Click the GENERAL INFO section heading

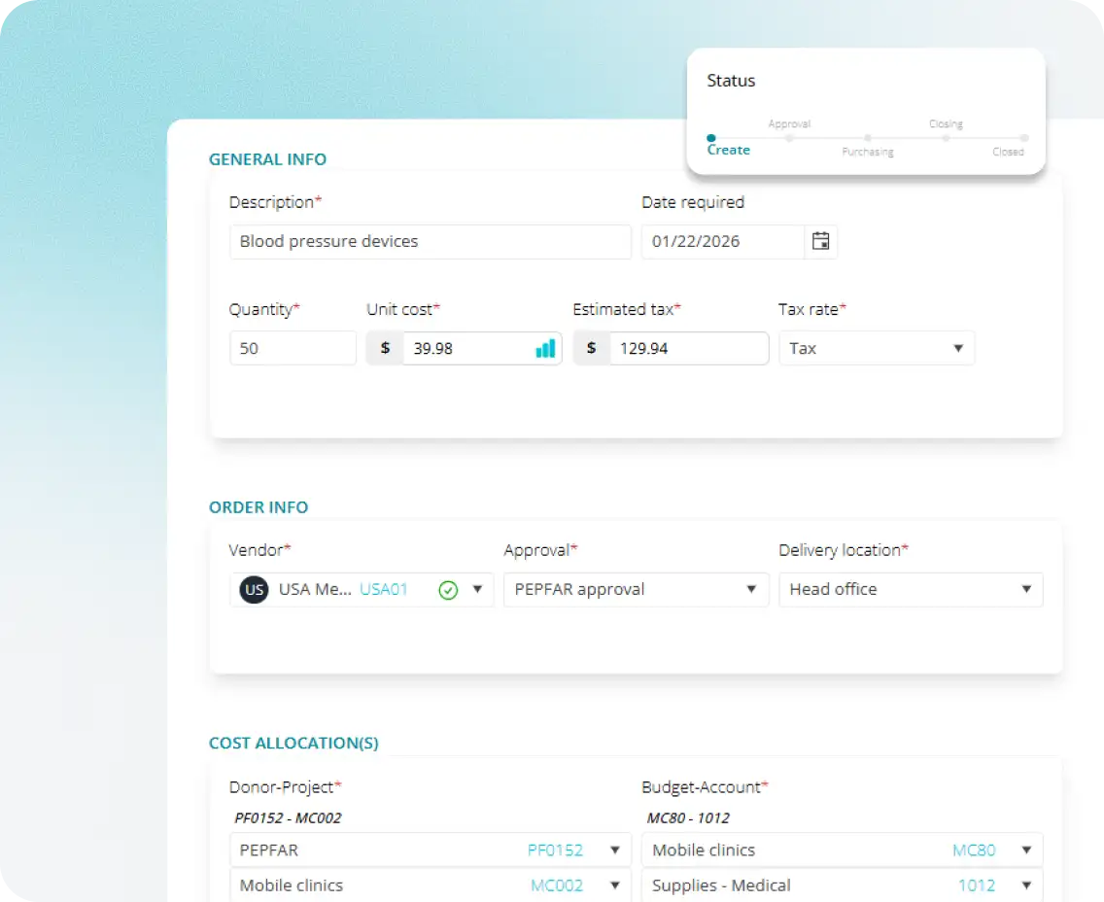pyautogui.click(x=267, y=159)
